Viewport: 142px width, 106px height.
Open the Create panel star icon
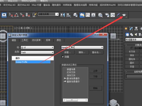(x=126, y=29)
